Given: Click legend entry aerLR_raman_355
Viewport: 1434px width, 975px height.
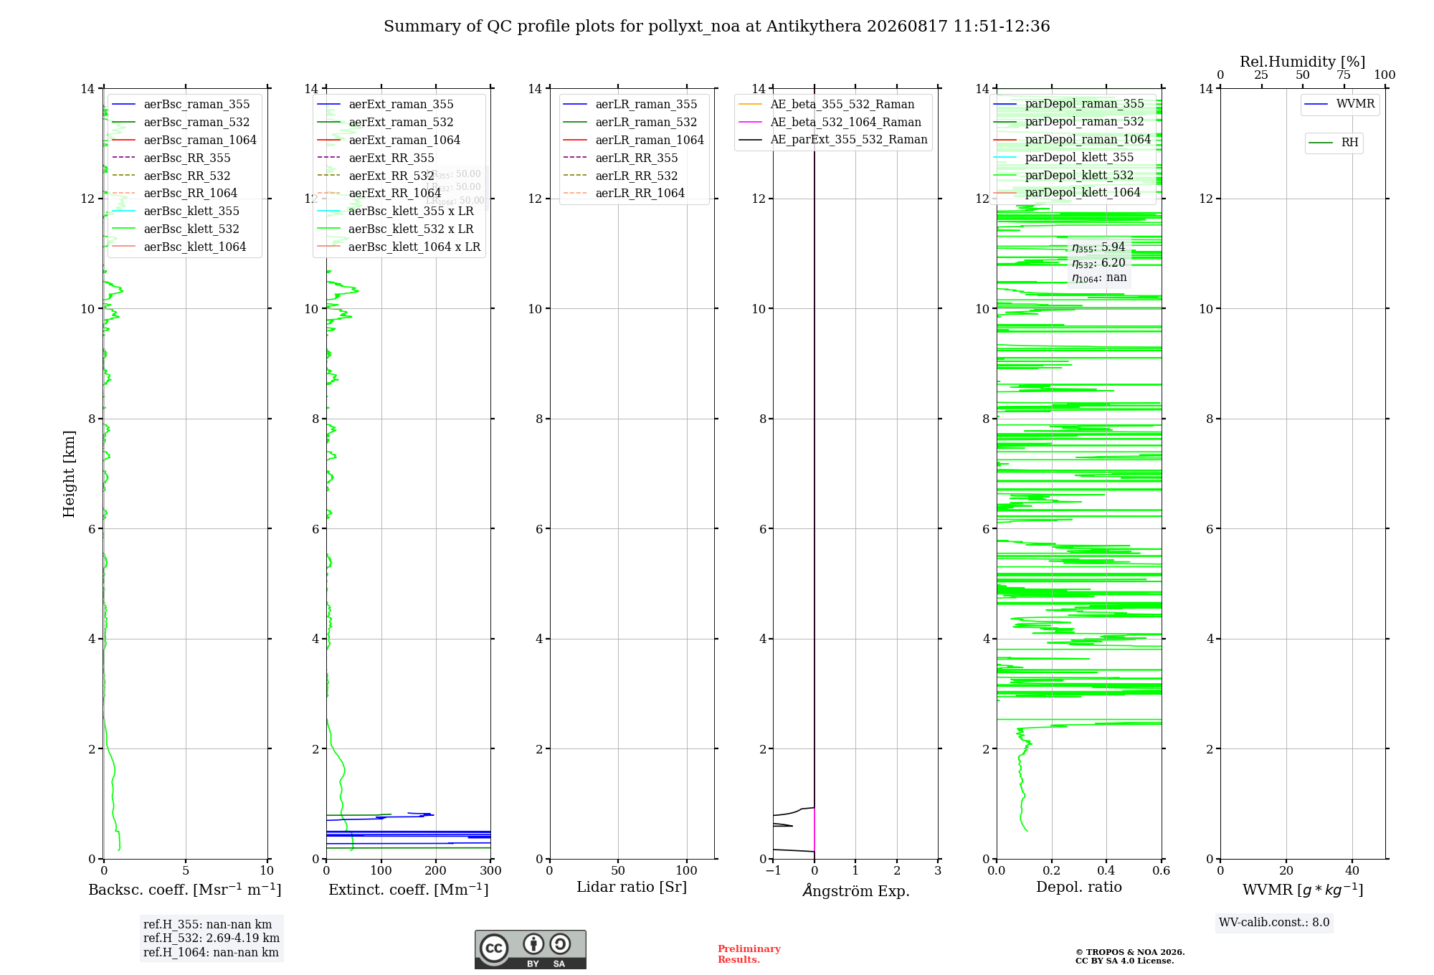Looking at the screenshot, I should pos(631,105).
